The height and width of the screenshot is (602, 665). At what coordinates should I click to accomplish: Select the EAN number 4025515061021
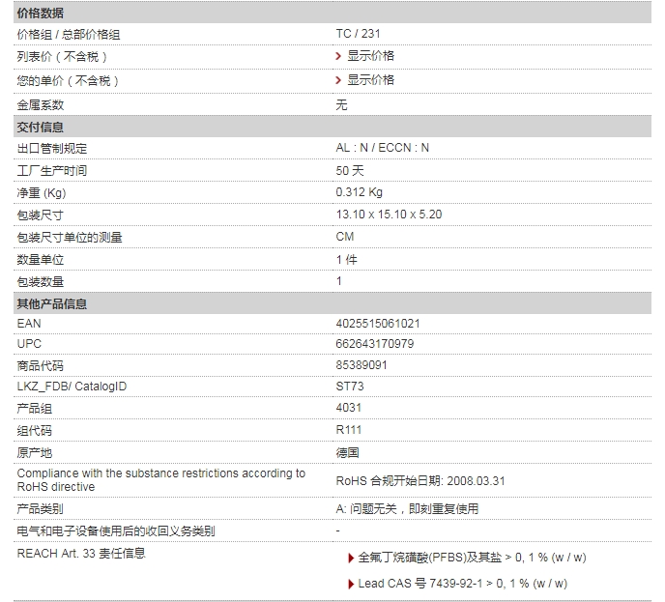click(378, 324)
